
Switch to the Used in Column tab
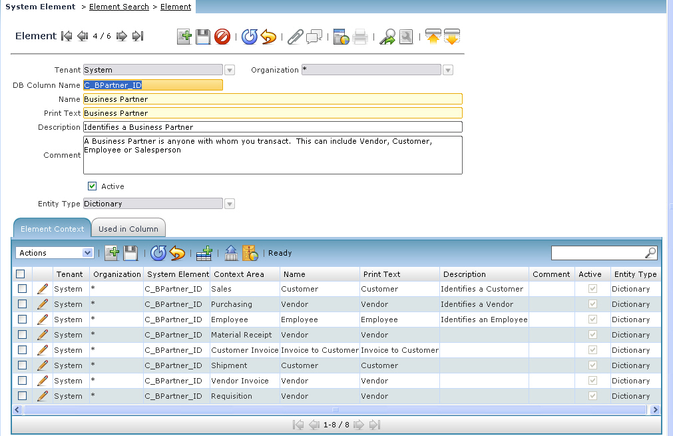pyautogui.click(x=128, y=228)
